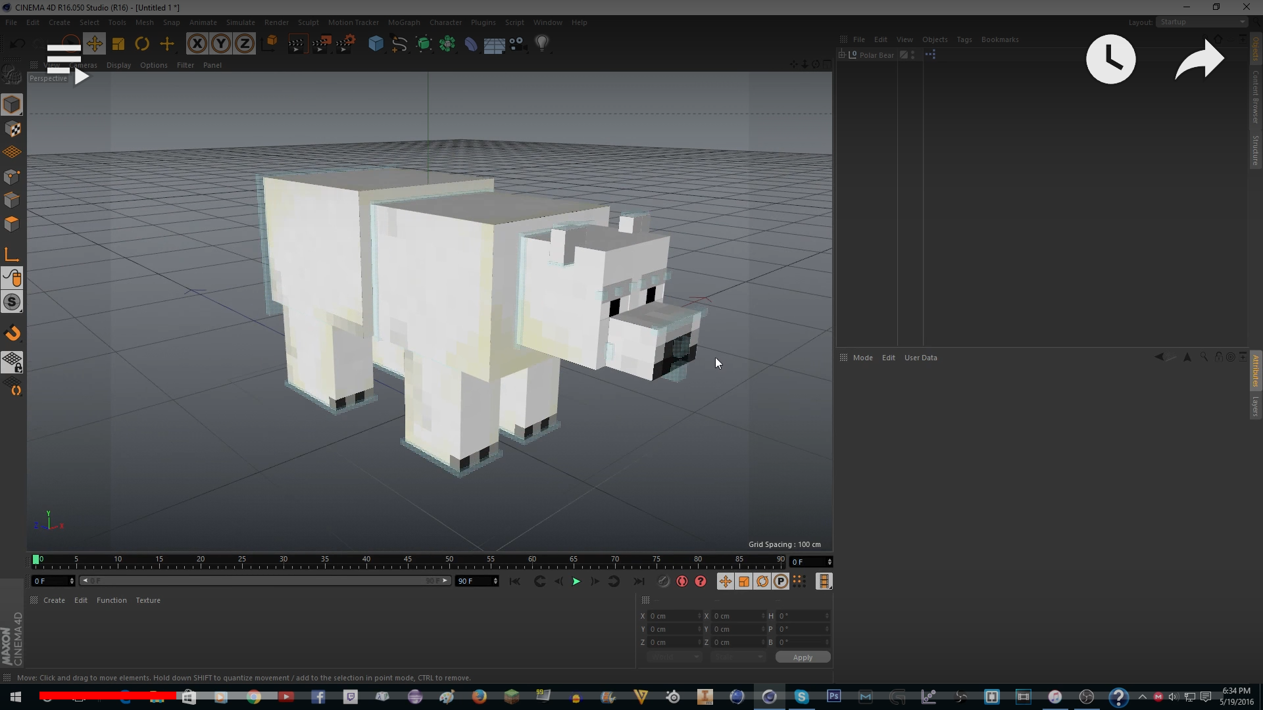Select Polar Bear in Object Manager
This screenshot has width=1263, height=710.
876,55
